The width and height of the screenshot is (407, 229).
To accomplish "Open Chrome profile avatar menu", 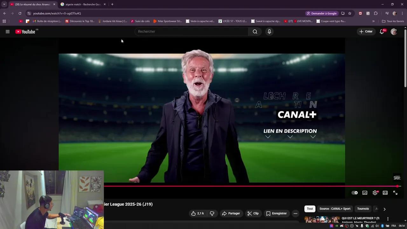I will click(395, 13).
